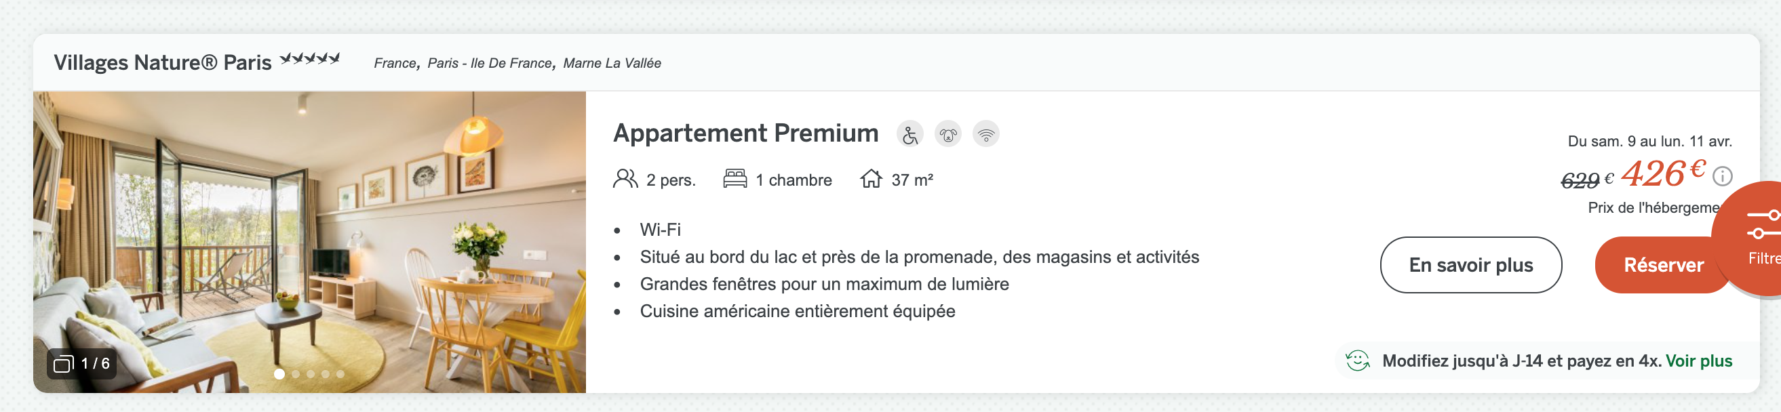Click the persons capacity icon

pyautogui.click(x=625, y=179)
